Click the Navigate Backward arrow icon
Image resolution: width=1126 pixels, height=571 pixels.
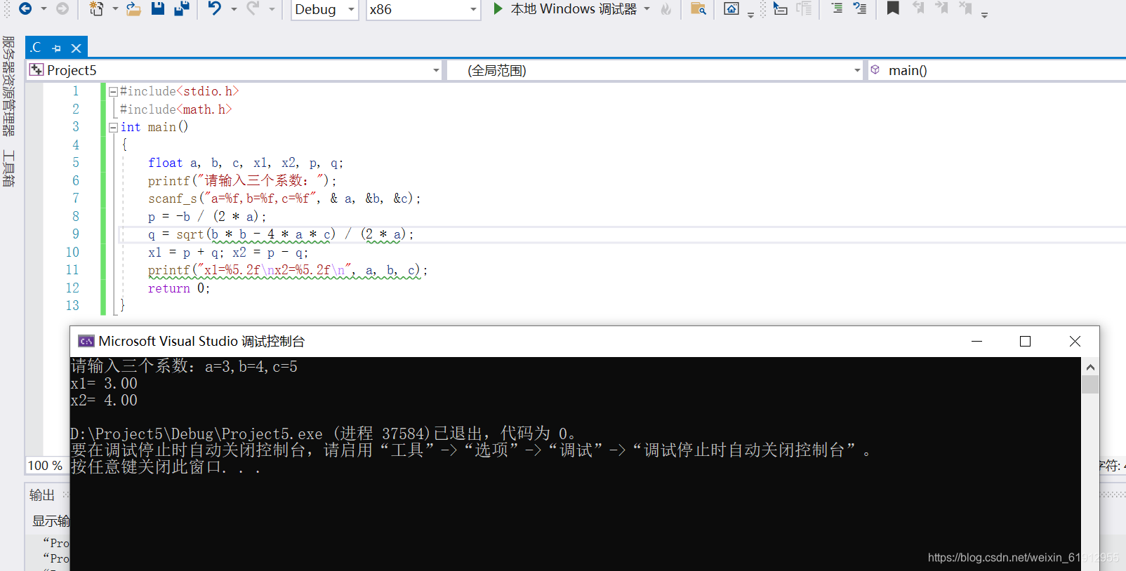(25, 8)
